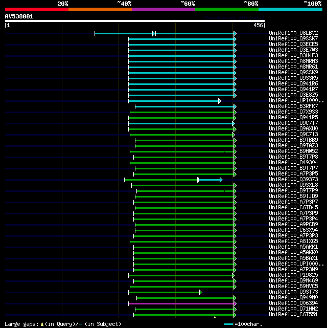Image resolution: width=327 pixels, height=328 pixels.
Task: Click the purple alignment bar for Q06394
Action: (181, 303)
